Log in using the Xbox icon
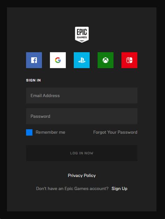The height and width of the screenshot is (219, 165). (105, 60)
